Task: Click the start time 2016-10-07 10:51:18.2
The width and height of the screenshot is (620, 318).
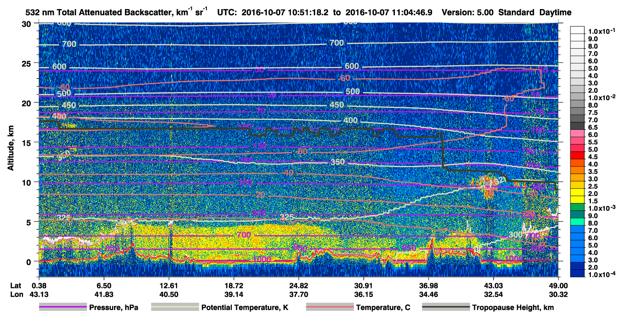Action: (288, 13)
